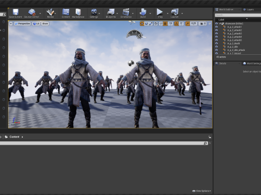Open grid snap size value
The image size is (261, 195).
[x=170, y=24]
